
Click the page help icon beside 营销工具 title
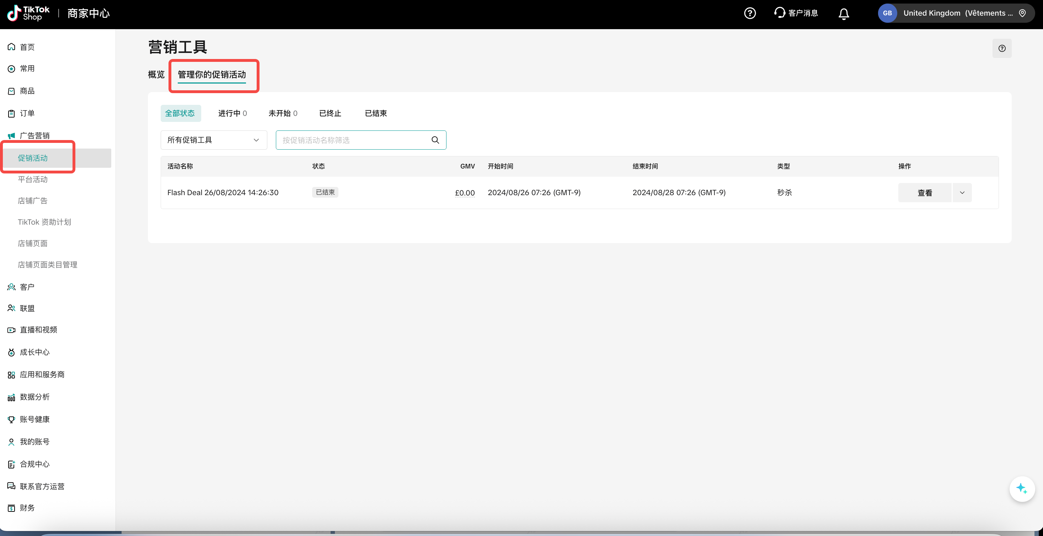tap(1002, 49)
